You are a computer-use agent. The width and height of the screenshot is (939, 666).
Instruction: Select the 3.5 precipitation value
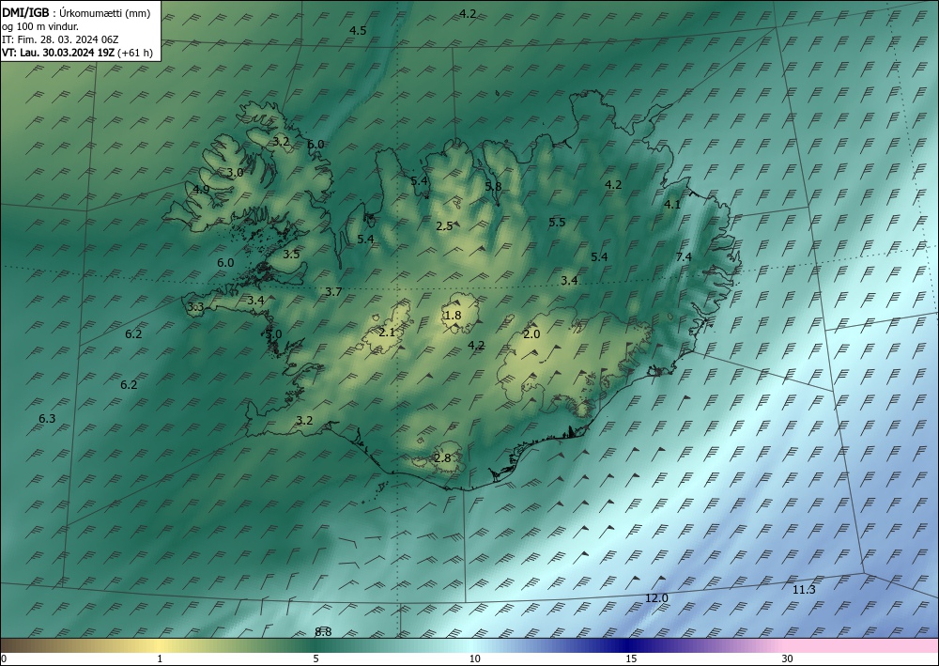[291, 254]
